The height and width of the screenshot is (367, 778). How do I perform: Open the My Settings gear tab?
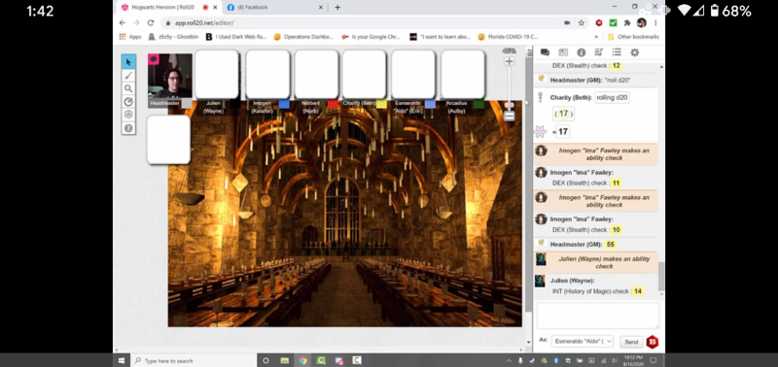pyautogui.click(x=635, y=52)
